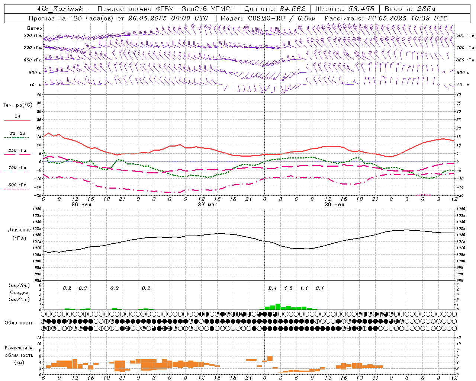The image size is (476, 381).
Task: Click Рассчитано: 26.05.2025 10:39 UTC timestamp
Action: point(386,18)
